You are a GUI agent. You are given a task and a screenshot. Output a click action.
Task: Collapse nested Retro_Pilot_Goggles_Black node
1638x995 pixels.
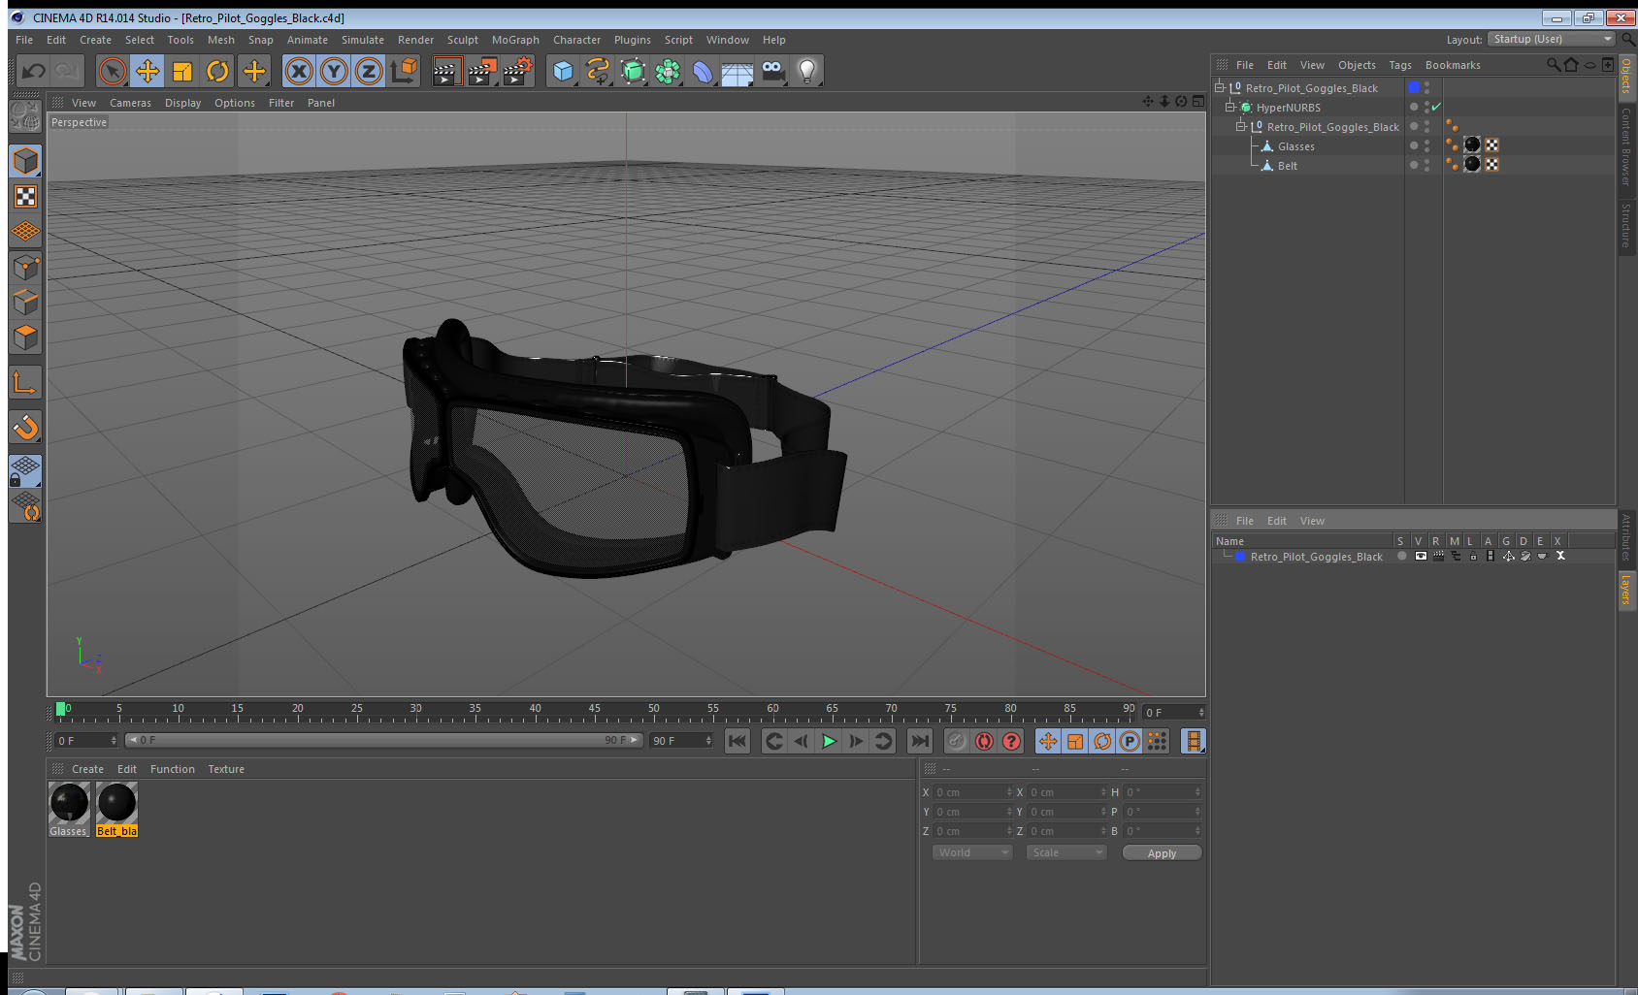point(1240,126)
